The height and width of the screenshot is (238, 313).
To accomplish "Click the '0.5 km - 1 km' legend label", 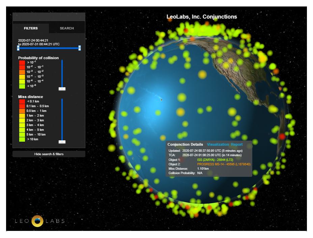I will click(x=36, y=111).
